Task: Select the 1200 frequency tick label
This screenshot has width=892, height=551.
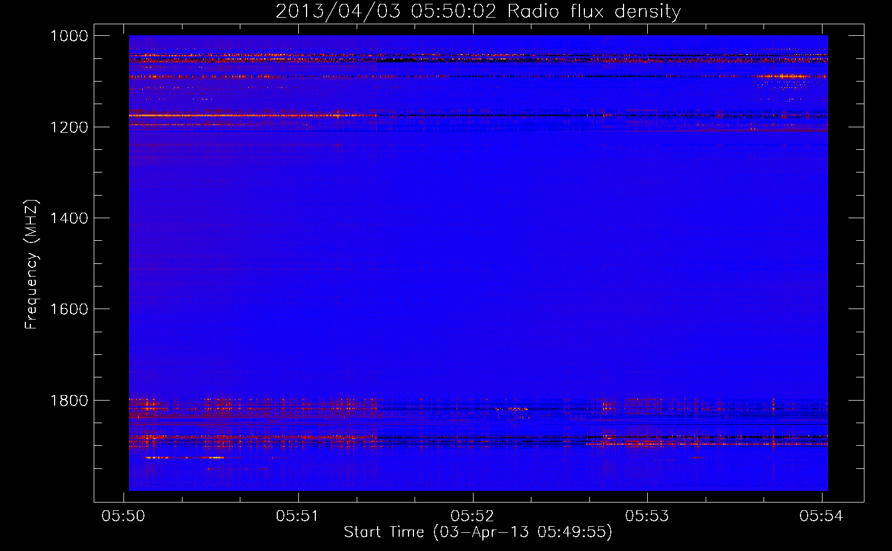Action: (x=69, y=127)
